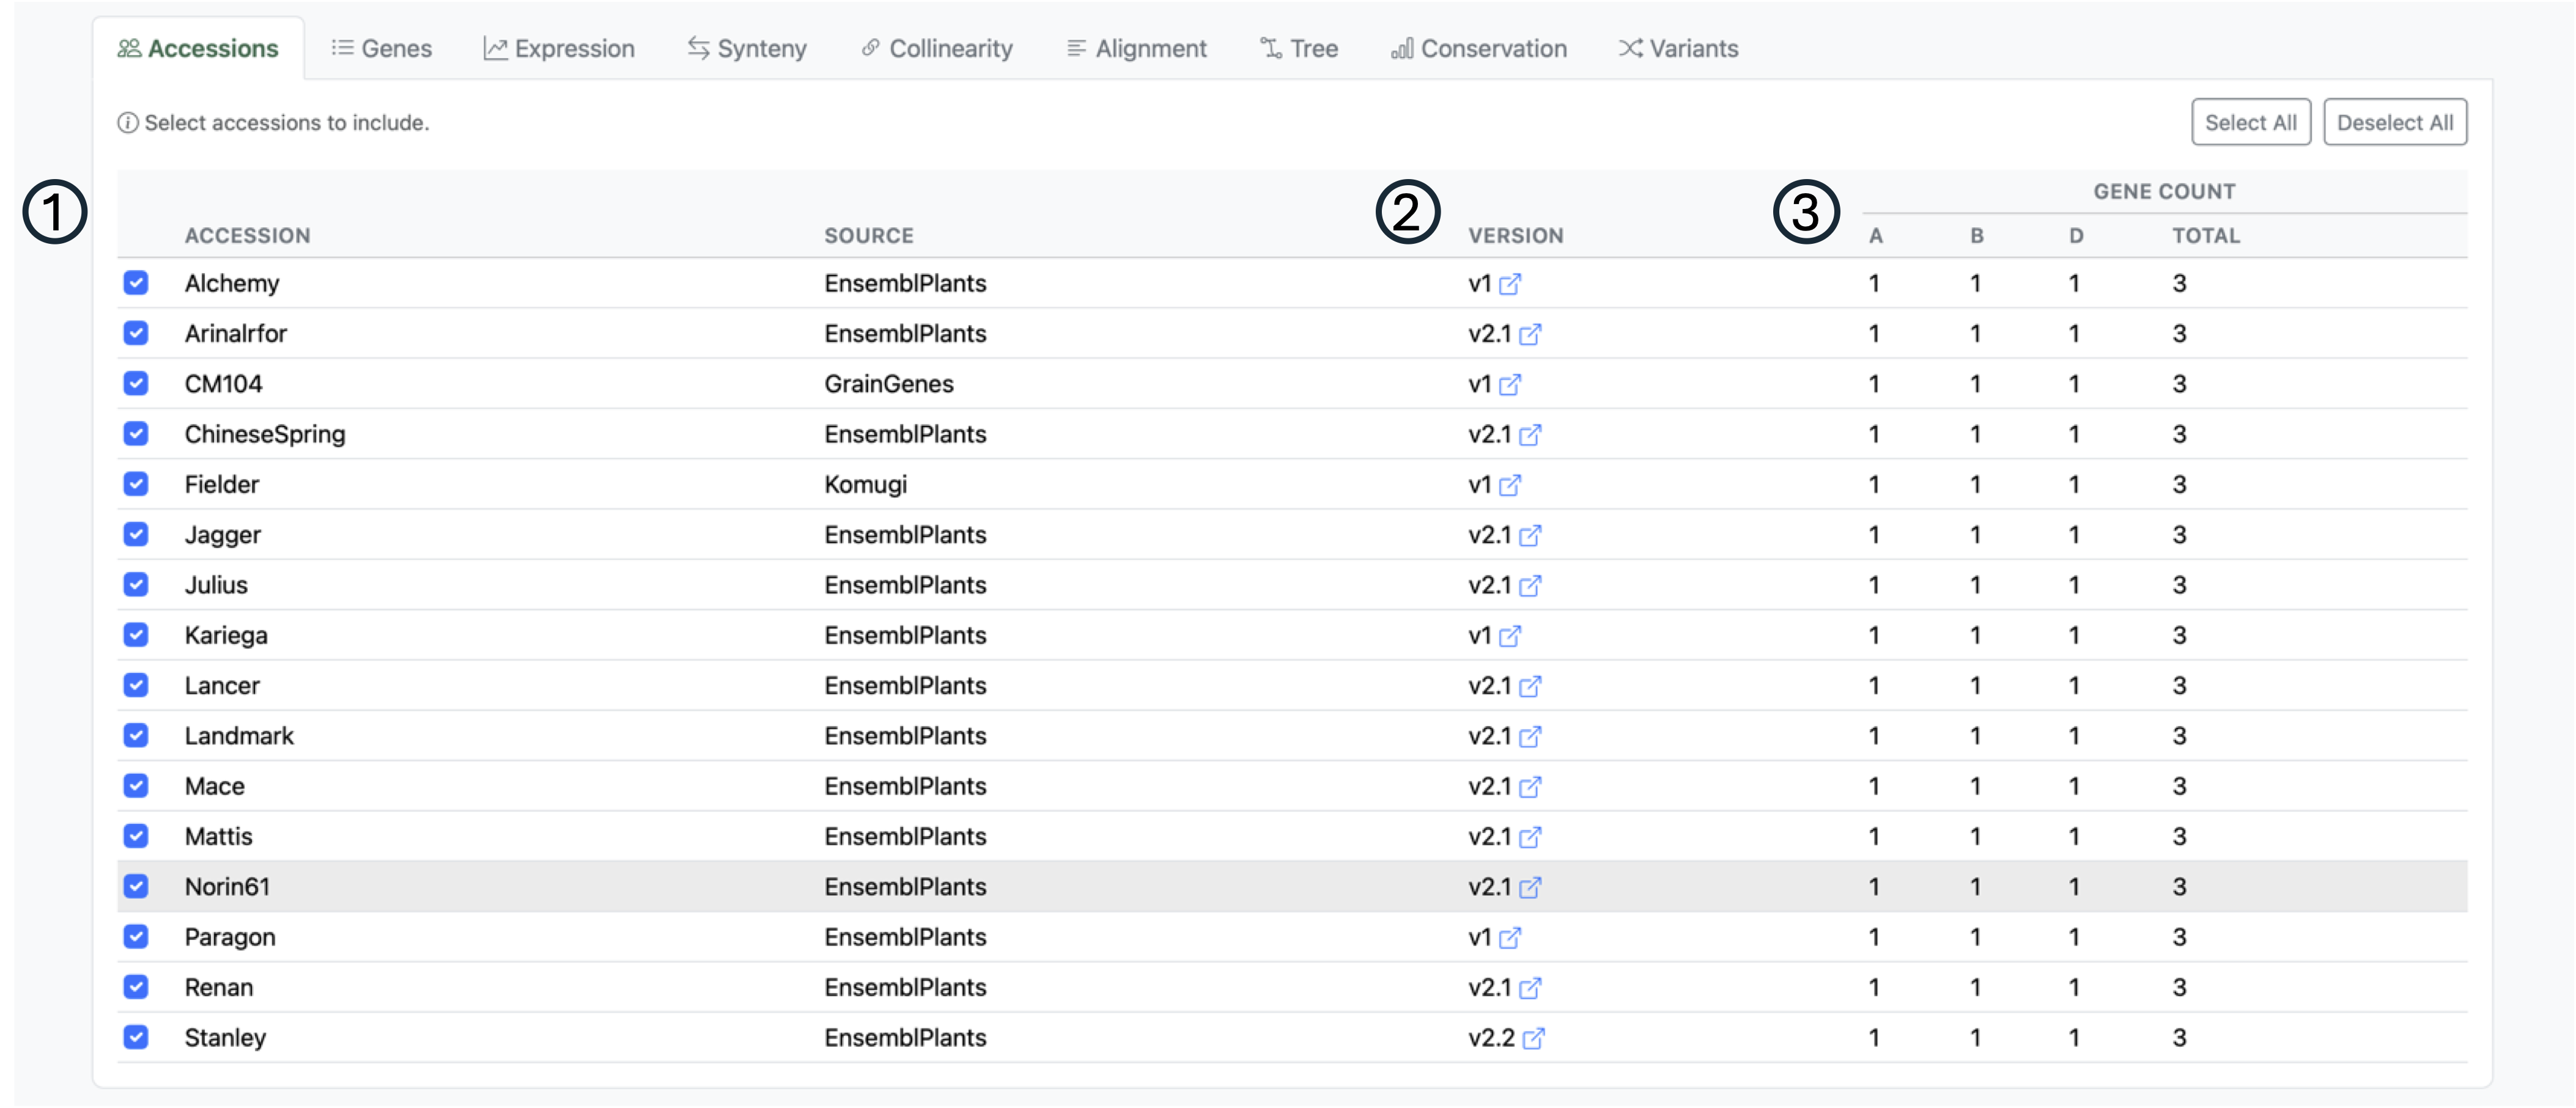Toggle the Landmark checkbox
Viewport: 2576px width, 1108px height.
tap(136, 735)
